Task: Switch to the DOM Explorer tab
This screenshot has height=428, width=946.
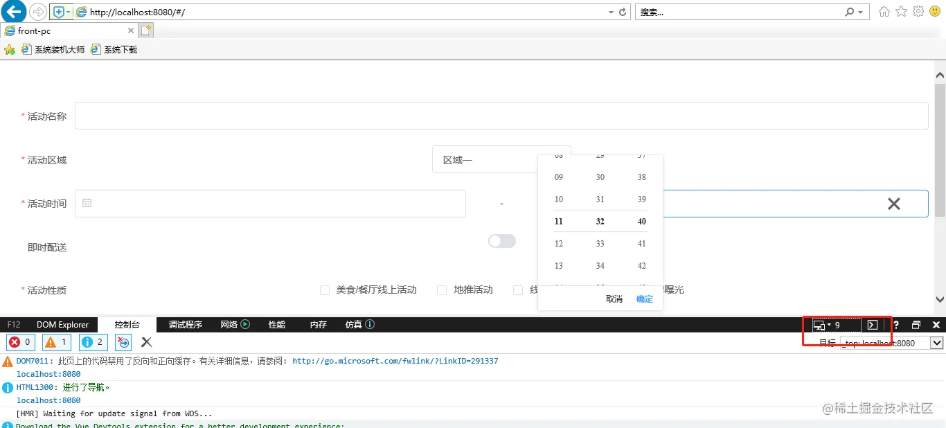Action: click(x=62, y=324)
